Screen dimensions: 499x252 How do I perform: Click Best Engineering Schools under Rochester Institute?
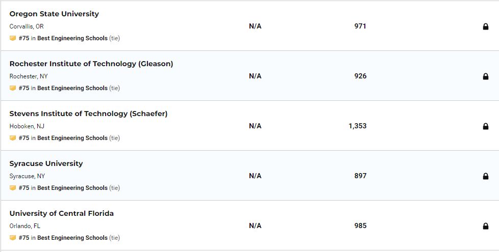click(x=72, y=88)
